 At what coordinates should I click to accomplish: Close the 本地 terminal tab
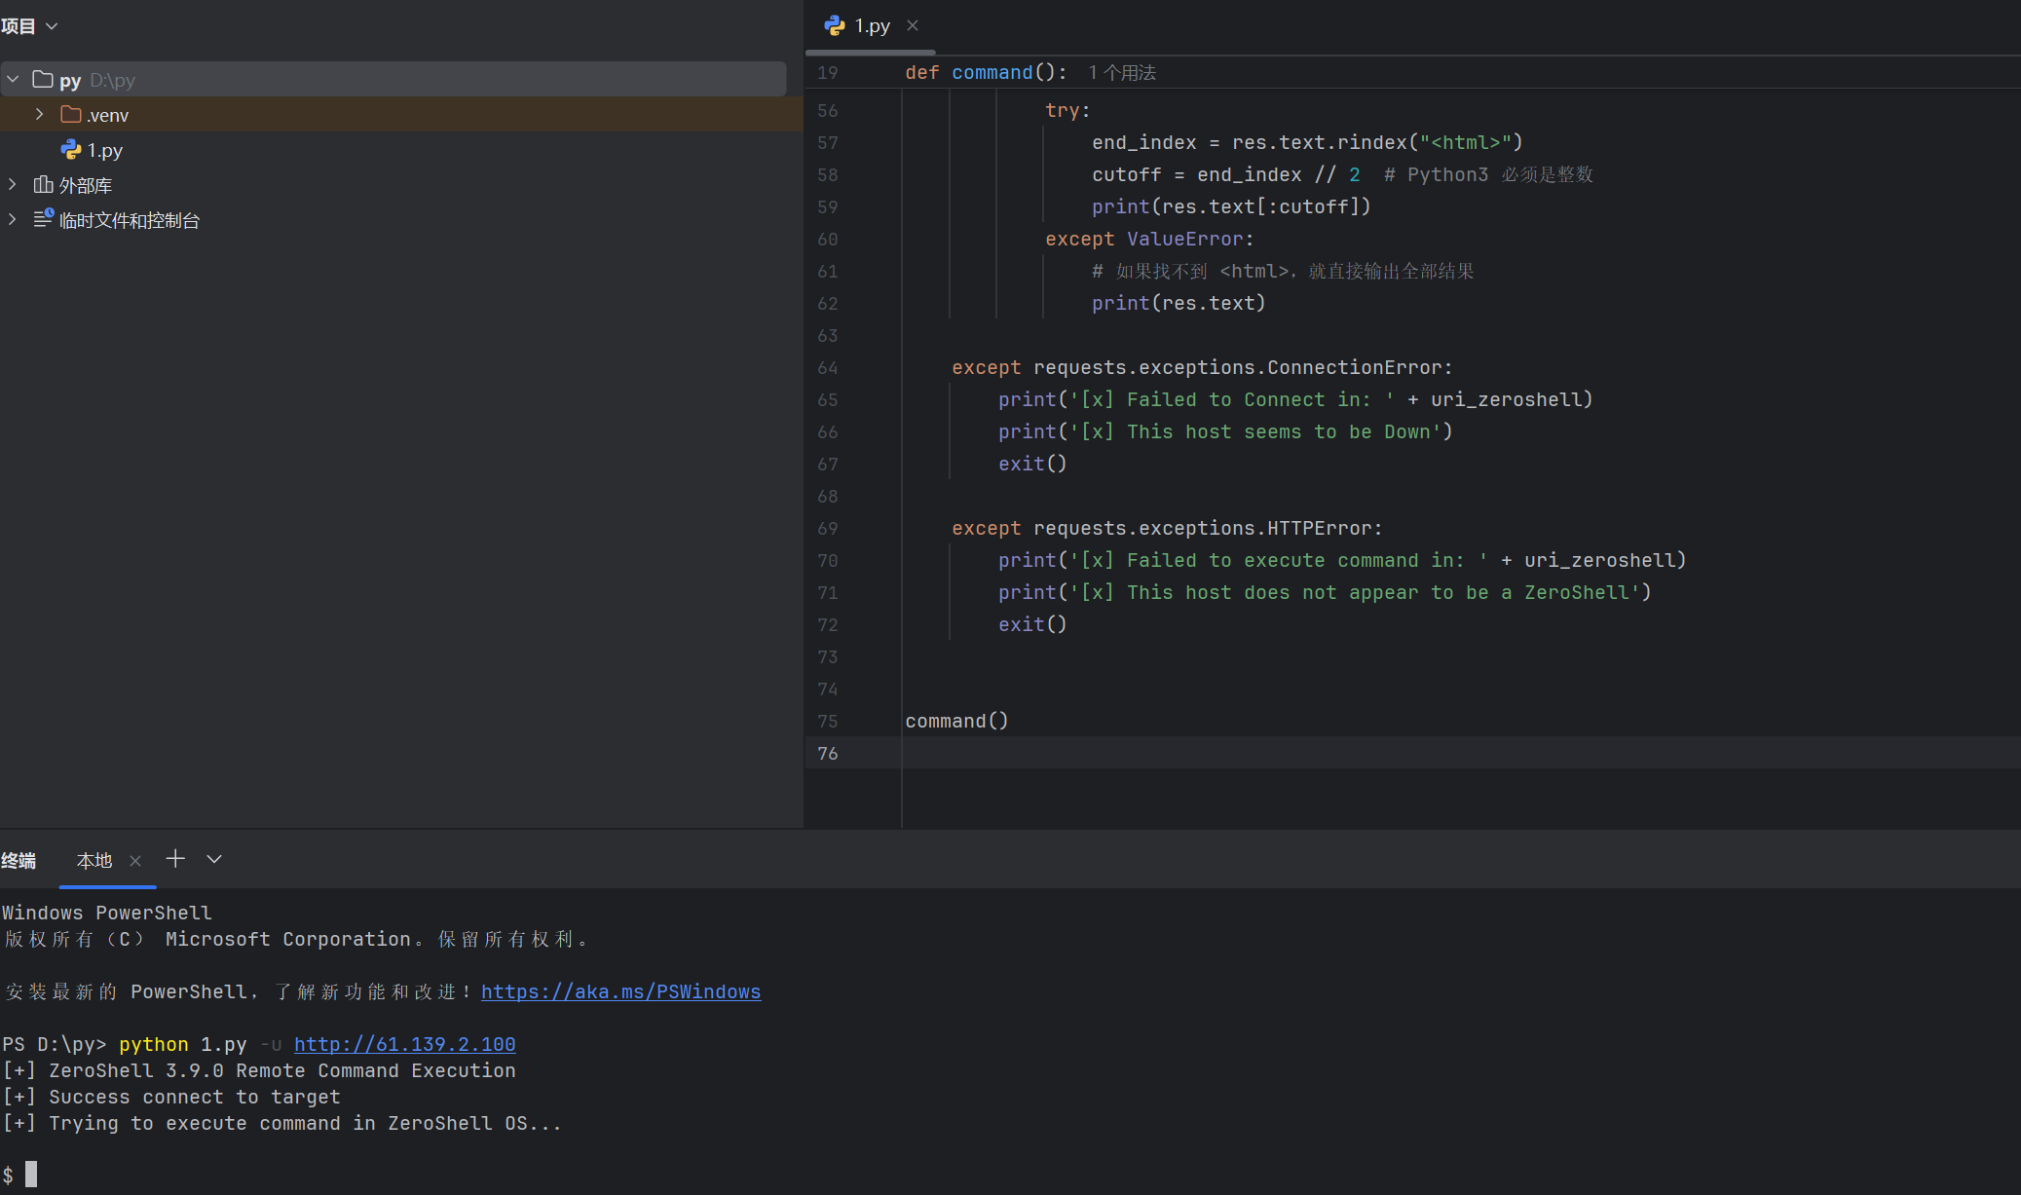135,861
